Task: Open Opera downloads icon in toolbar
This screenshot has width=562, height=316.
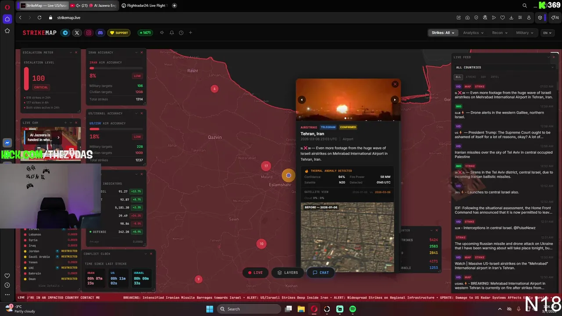Action: tap(511, 18)
